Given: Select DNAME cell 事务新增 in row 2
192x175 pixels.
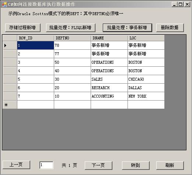Looking at the screenshot, I should coord(109,54).
